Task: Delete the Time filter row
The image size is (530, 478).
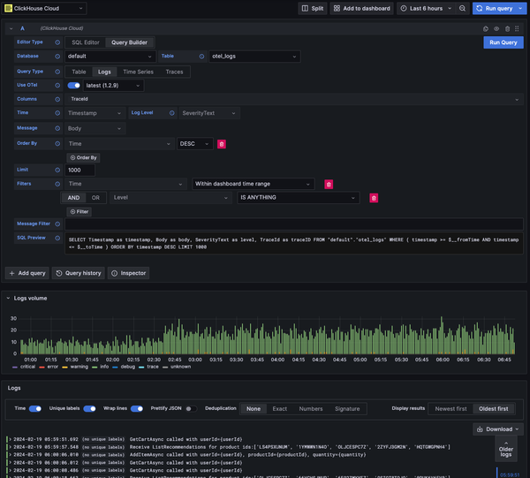Action: (329, 184)
